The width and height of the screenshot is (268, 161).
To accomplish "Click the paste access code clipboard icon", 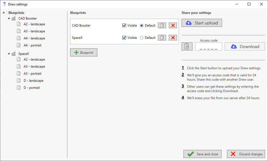I will (x=187, y=46).
